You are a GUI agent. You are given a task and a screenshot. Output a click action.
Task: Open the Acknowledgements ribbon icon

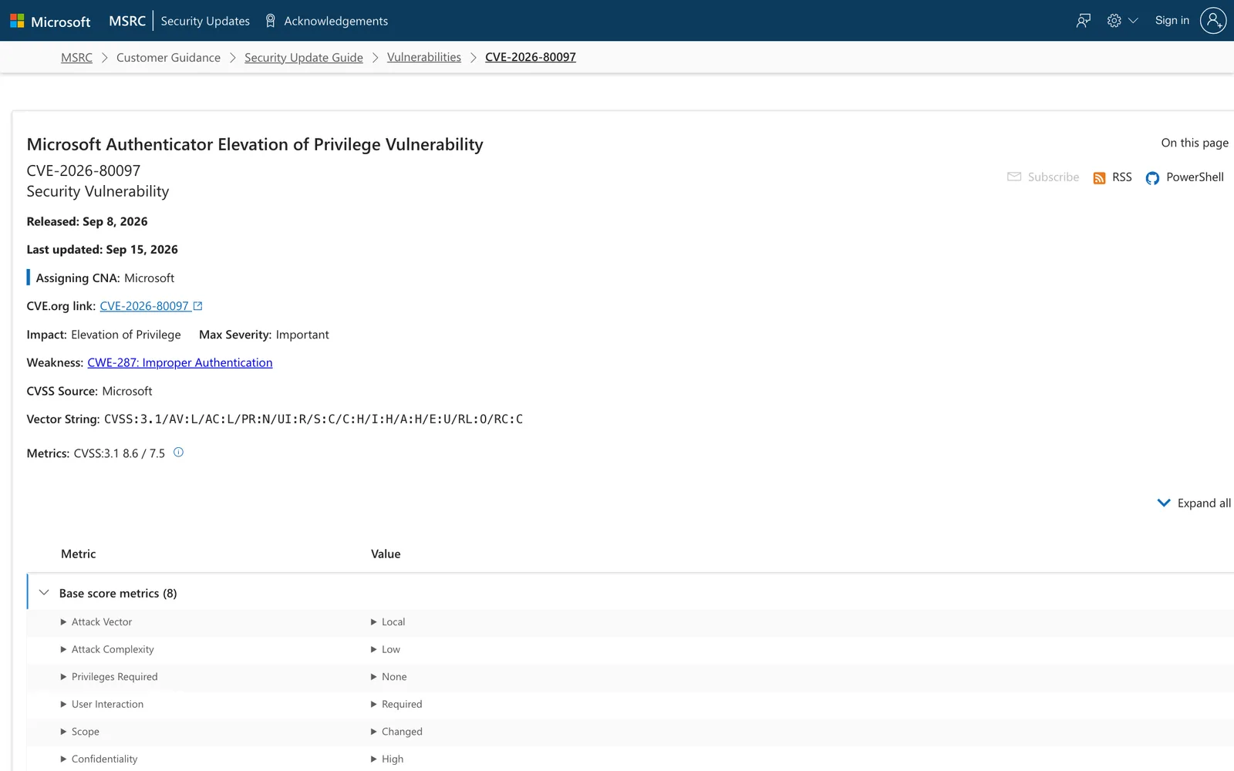point(270,21)
